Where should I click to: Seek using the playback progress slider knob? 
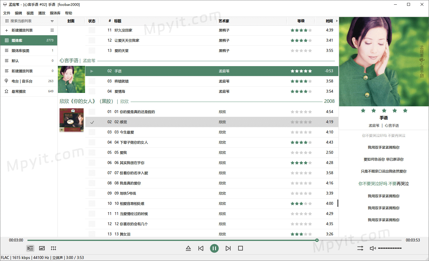coord(317,240)
